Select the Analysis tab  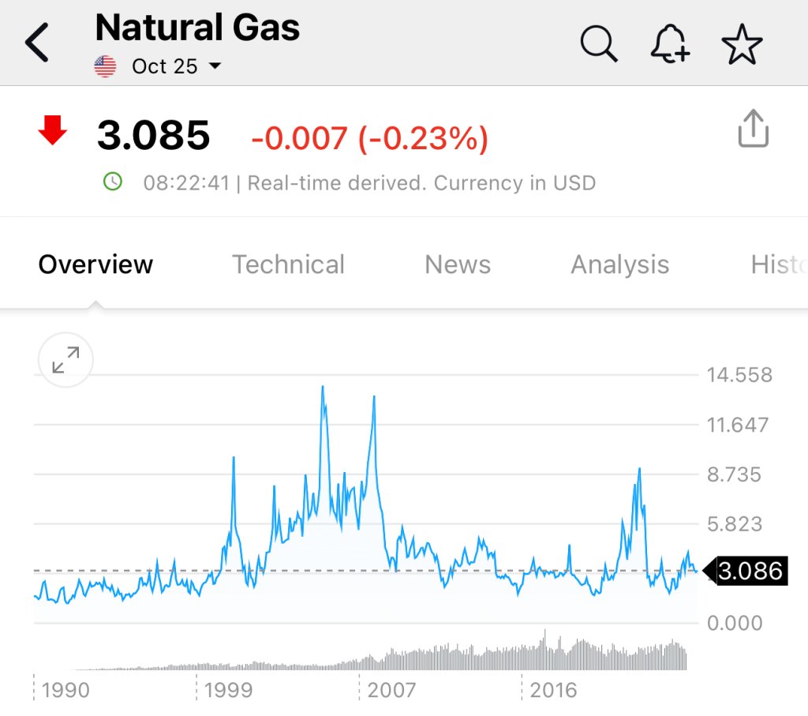coord(619,264)
